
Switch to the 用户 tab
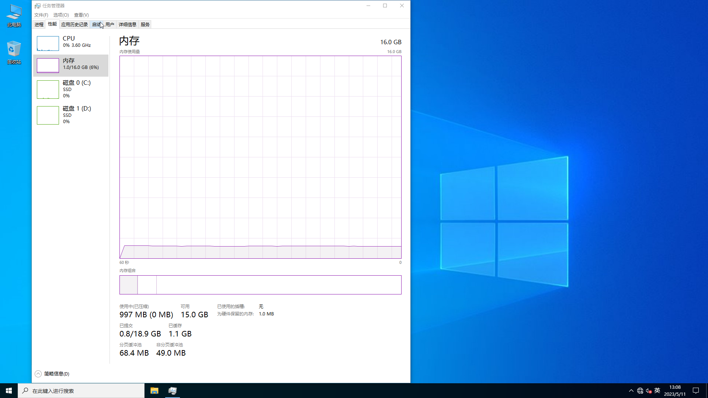109,24
